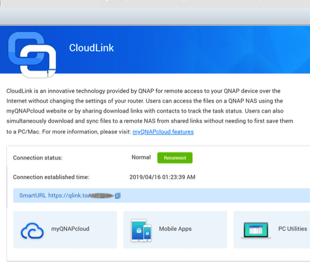The height and width of the screenshot is (275, 310).
Task: Click the Mobile Apps devices icon
Action: [141, 230]
